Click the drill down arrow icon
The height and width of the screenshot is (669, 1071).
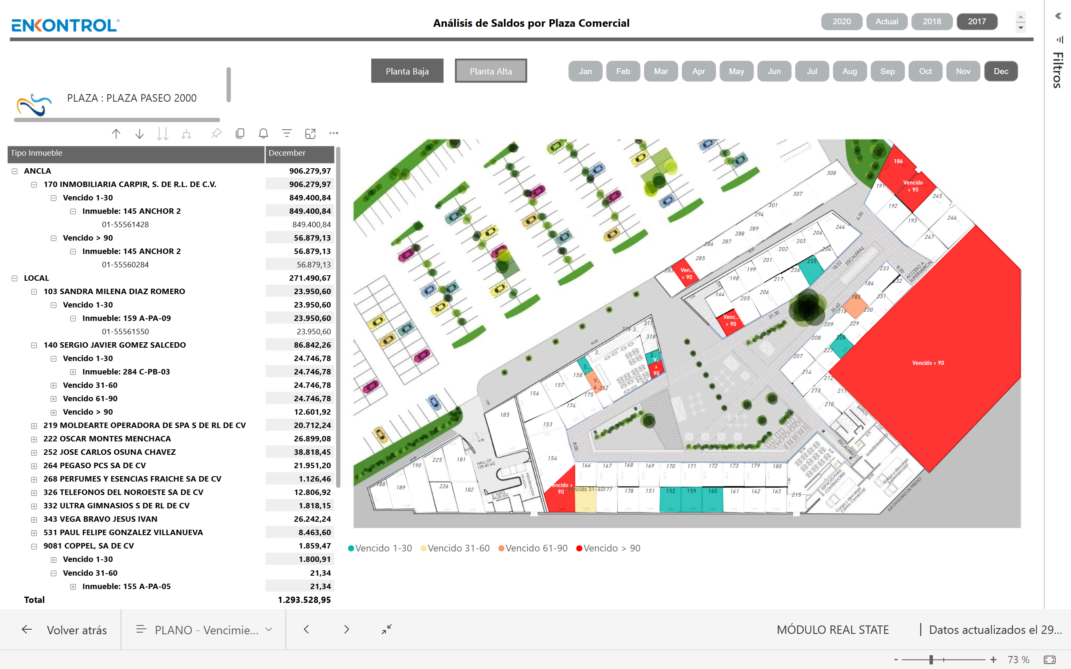[x=139, y=133]
